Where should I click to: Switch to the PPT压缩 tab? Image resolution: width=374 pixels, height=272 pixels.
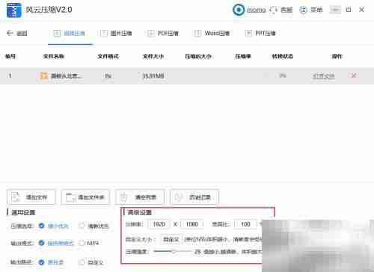tap(260, 33)
